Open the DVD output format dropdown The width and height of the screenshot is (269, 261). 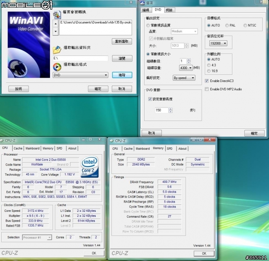pos(80,75)
